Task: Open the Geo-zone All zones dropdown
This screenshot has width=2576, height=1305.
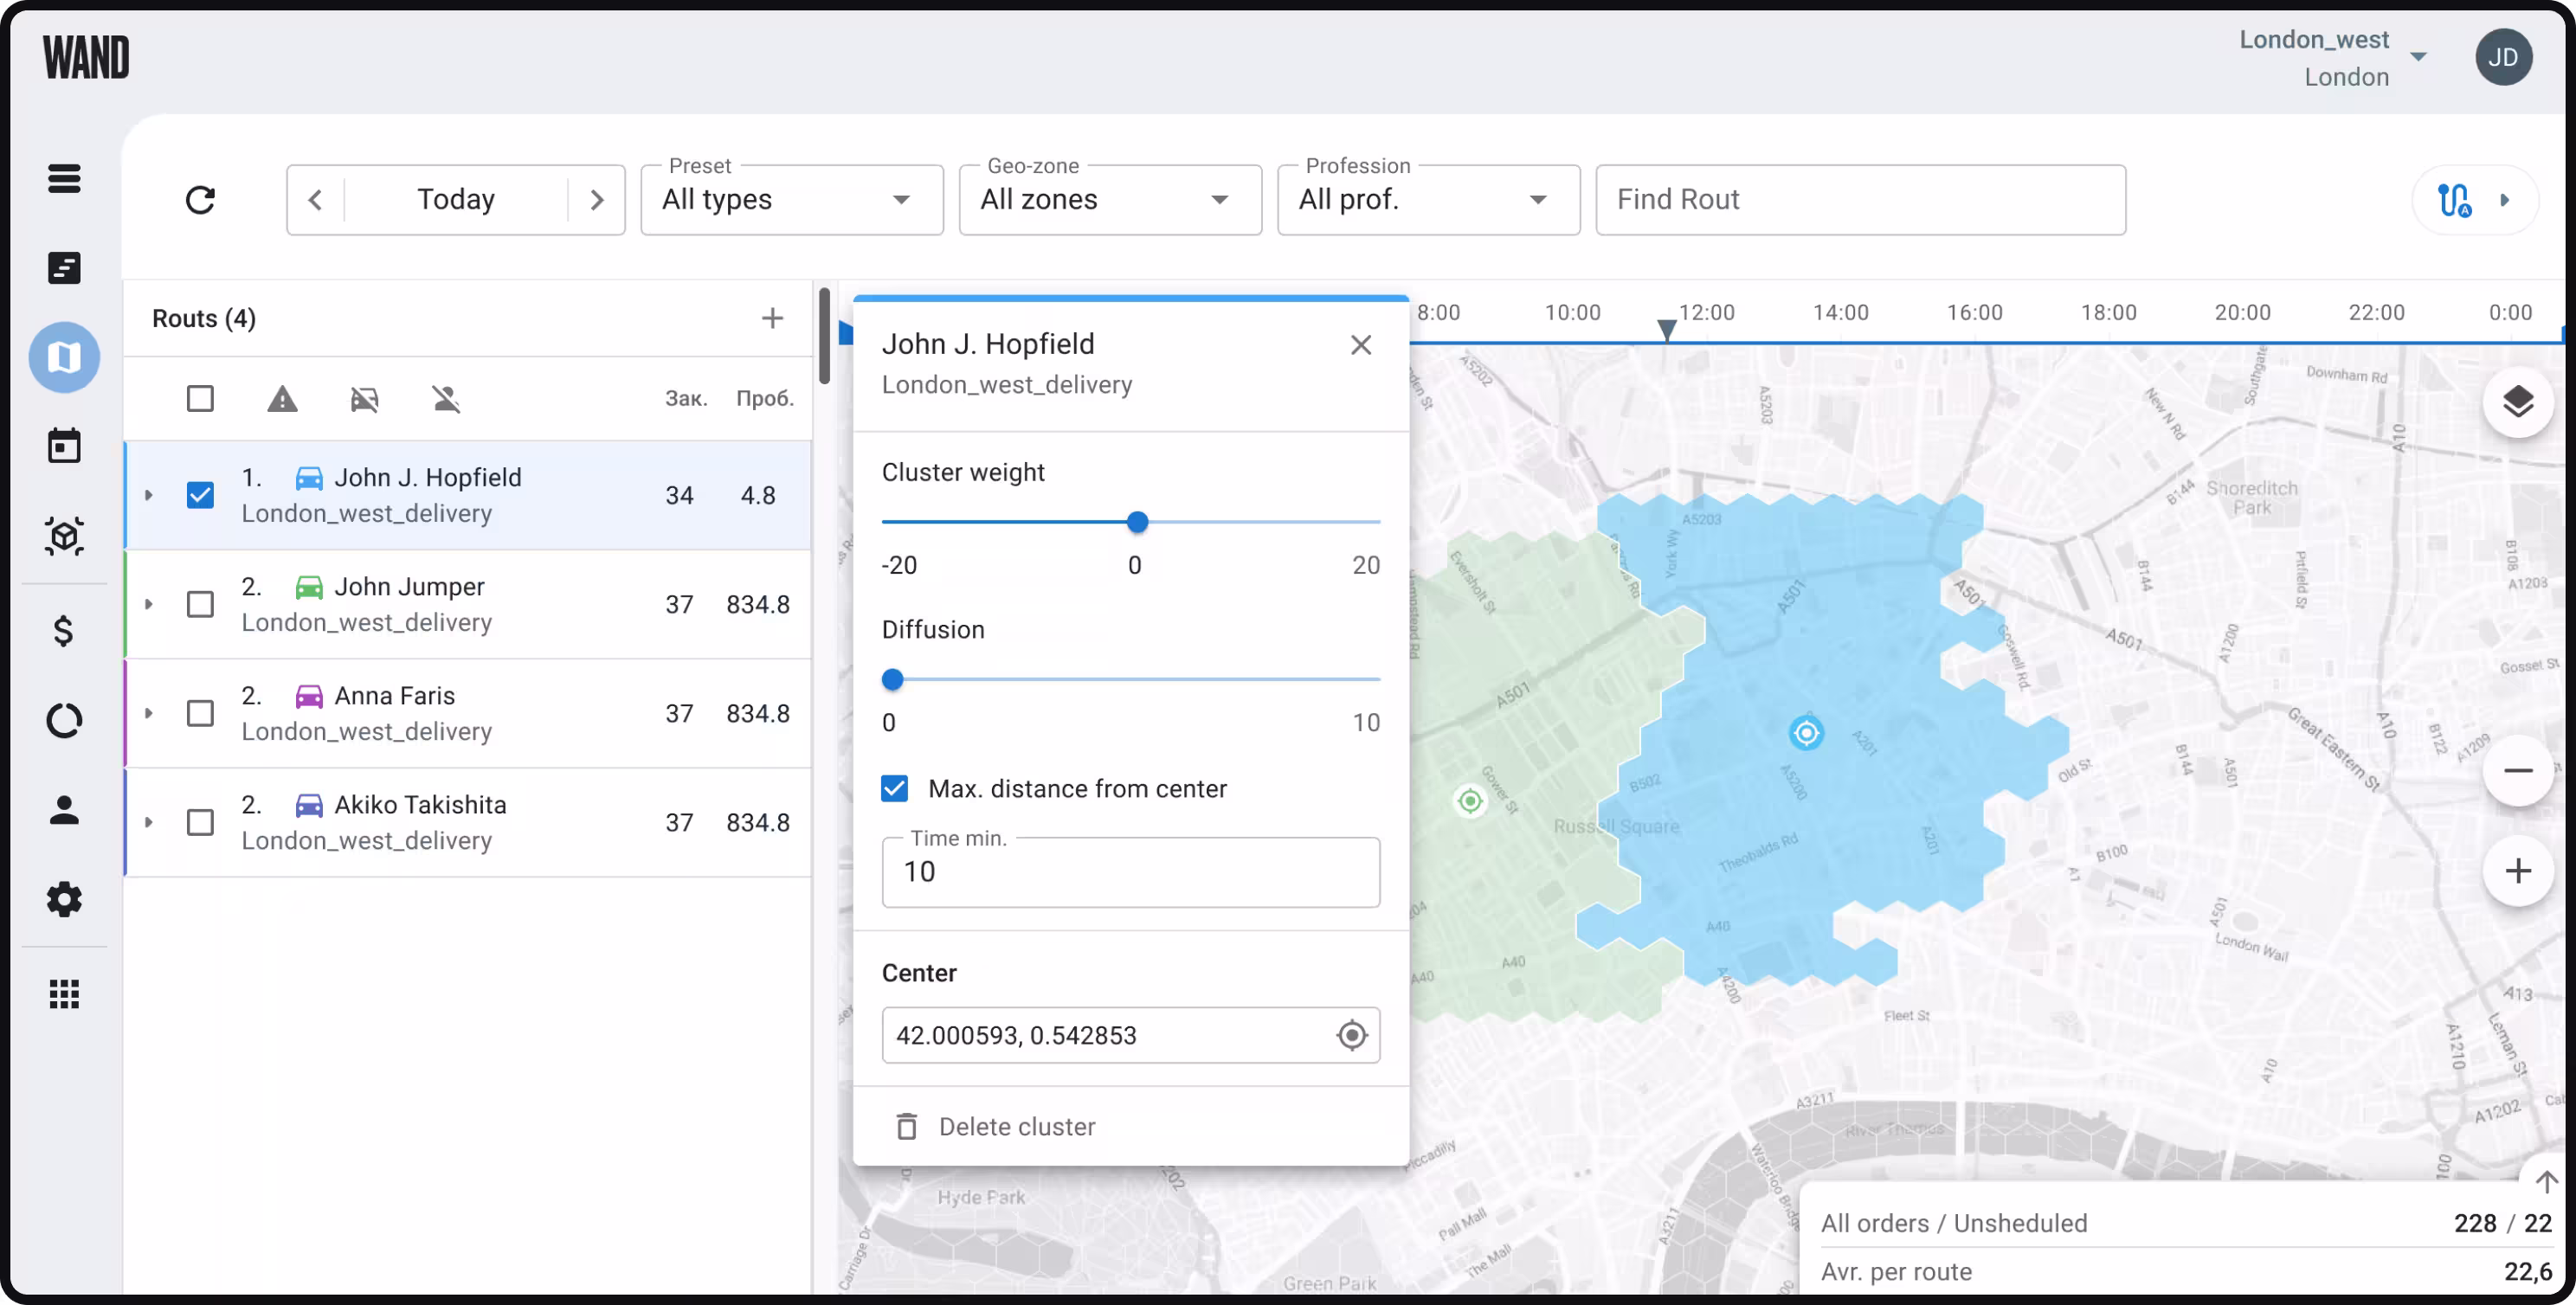Action: tap(1109, 200)
